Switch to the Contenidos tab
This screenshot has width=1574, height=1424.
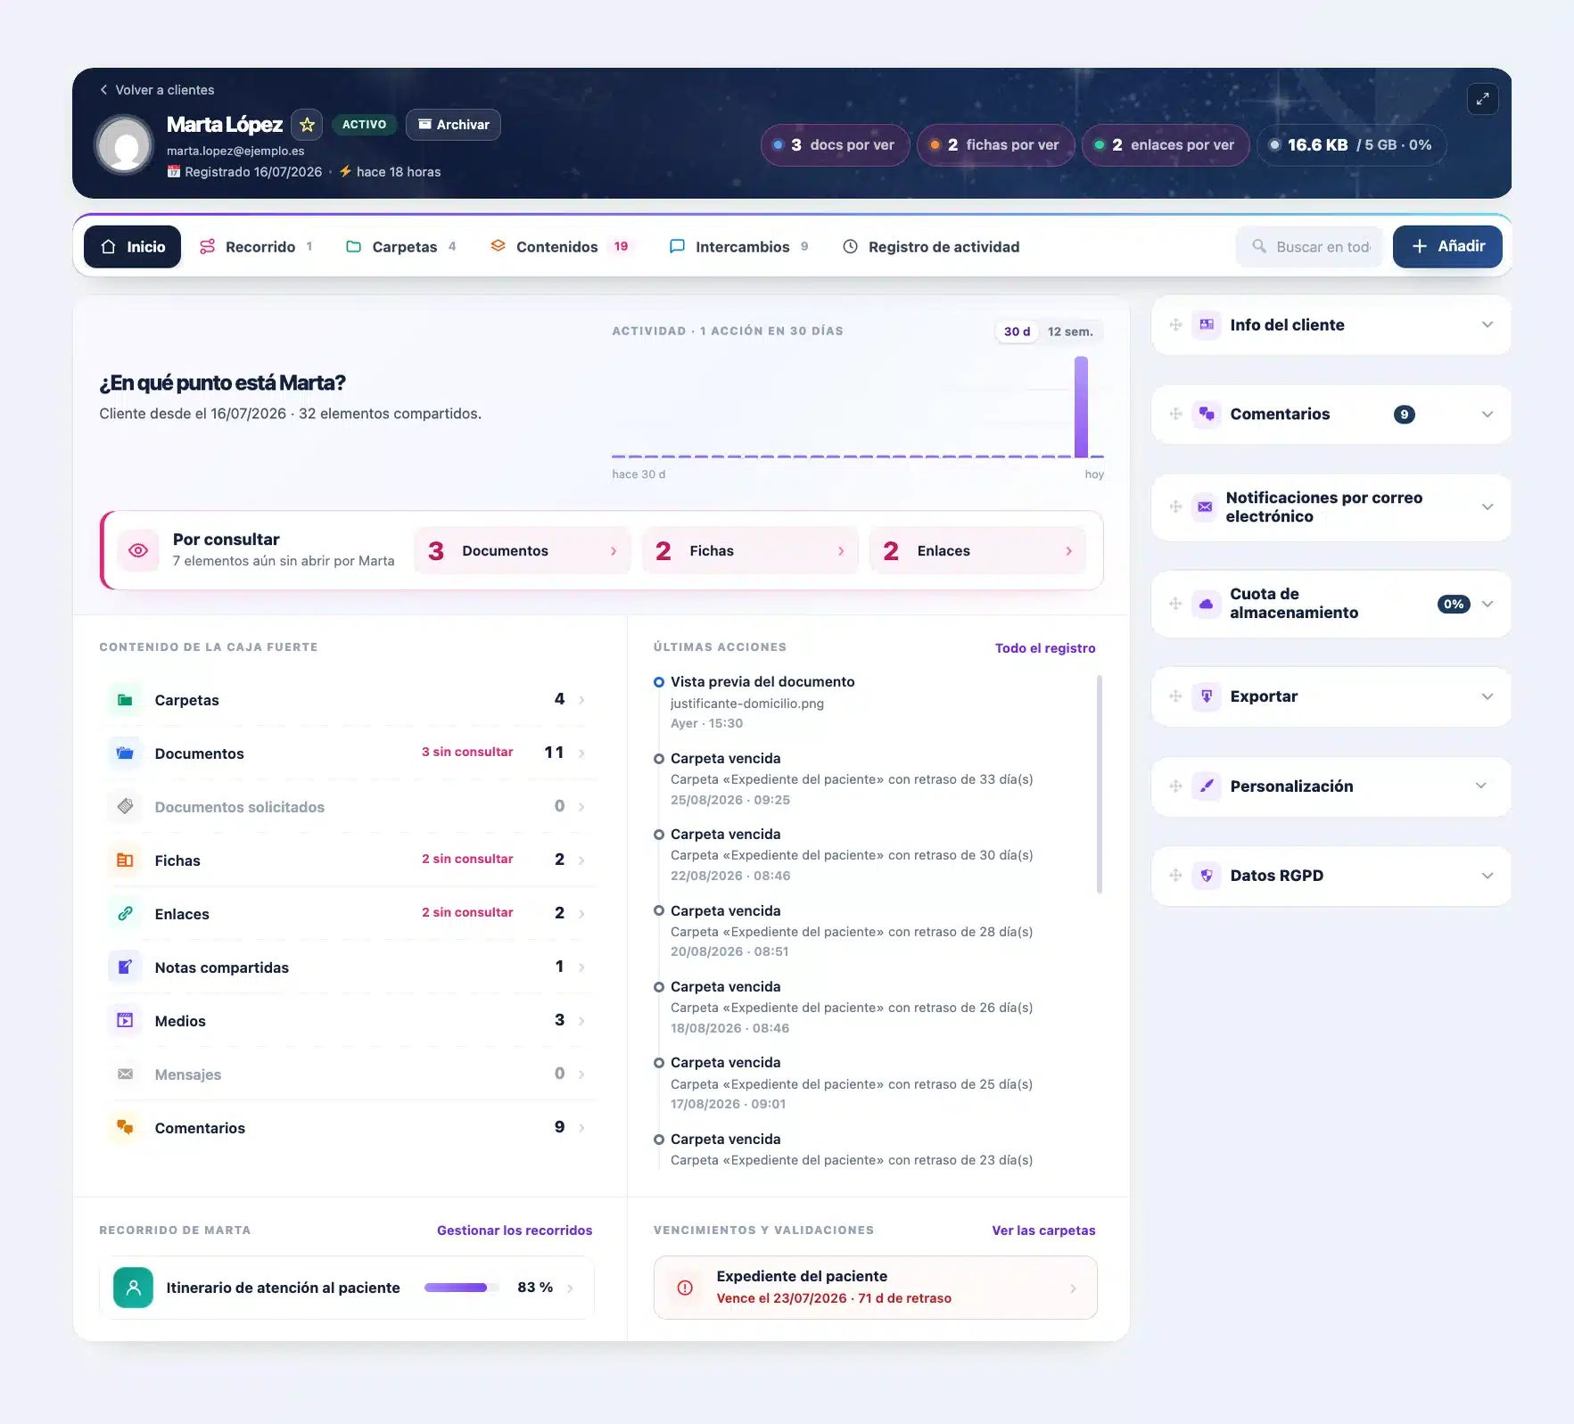tap(561, 247)
